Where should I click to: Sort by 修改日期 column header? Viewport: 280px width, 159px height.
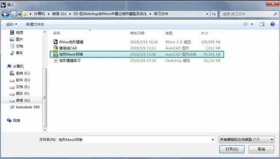point(137,33)
